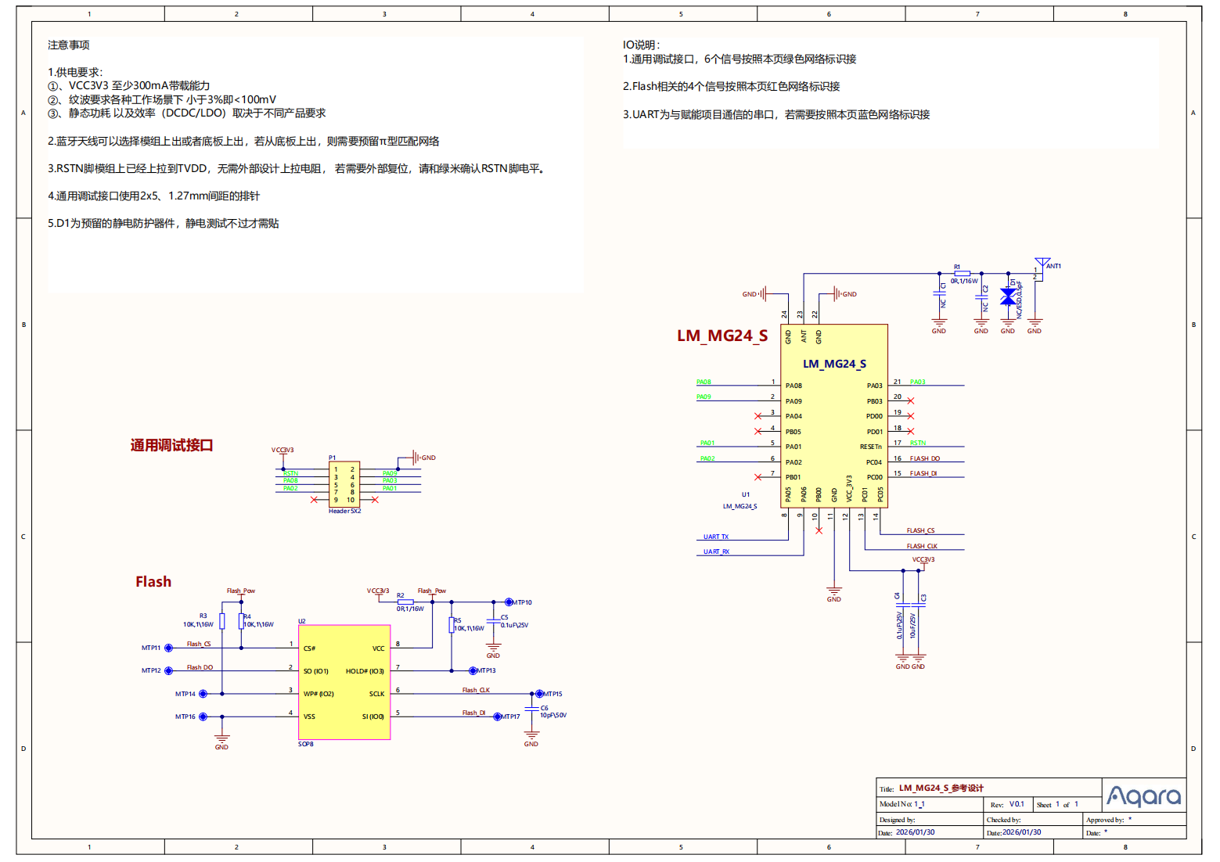This screenshot has height=862, width=1220.
Task: Click the Aqara logo in title block
Action: [x=1143, y=796]
